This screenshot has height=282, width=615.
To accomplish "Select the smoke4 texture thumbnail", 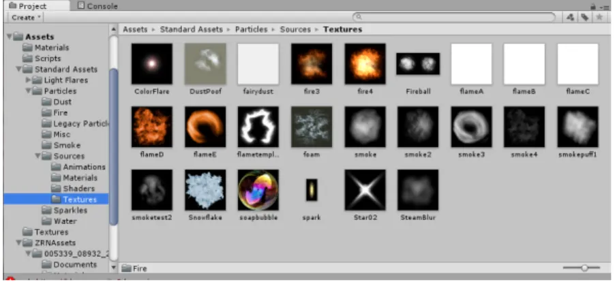I will tap(524, 127).
